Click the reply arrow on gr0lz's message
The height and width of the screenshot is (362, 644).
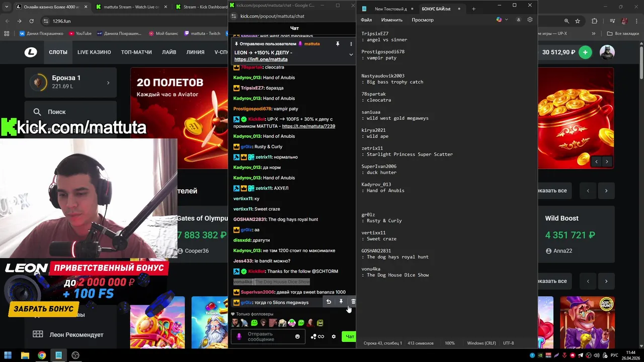pos(329,302)
